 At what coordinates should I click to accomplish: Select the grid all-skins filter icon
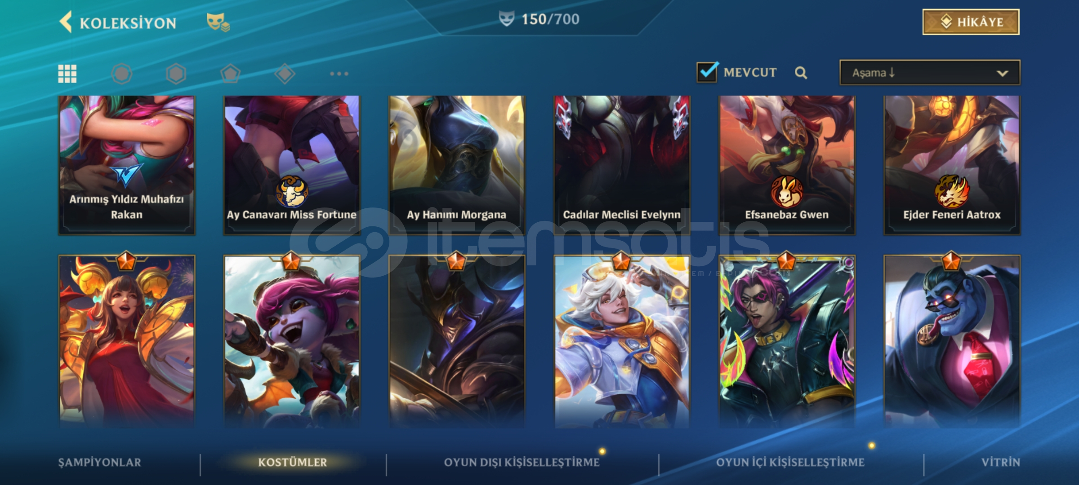click(67, 74)
